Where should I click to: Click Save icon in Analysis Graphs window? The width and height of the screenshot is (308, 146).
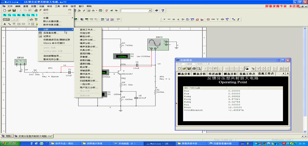[x=189, y=68]
